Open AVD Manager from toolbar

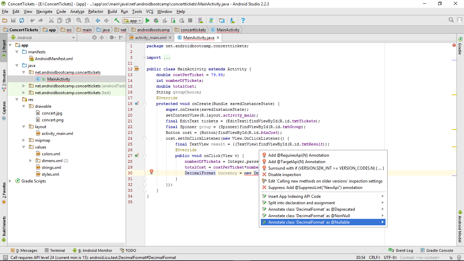pyautogui.click(x=201, y=21)
